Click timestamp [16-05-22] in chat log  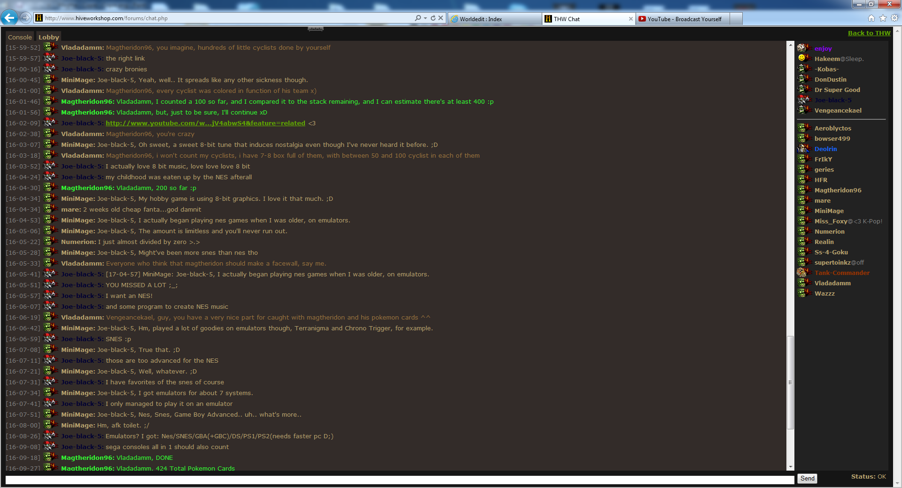23,242
